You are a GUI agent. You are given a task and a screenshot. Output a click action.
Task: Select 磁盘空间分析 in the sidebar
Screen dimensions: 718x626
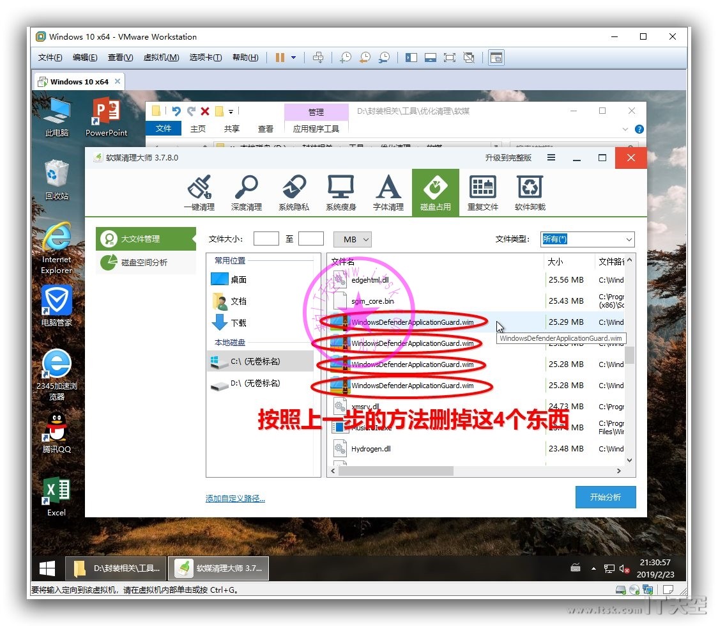(x=146, y=262)
